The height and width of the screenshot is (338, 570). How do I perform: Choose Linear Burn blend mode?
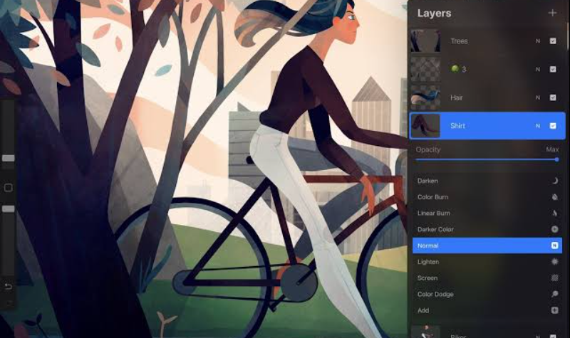434,213
